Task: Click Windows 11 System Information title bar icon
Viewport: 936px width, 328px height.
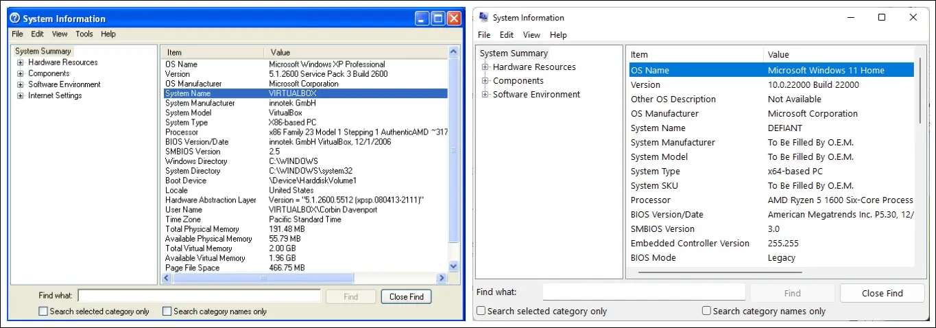Action: click(484, 17)
